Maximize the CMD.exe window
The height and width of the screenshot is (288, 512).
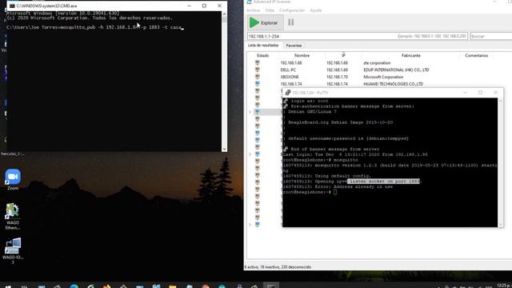[x=204, y=6]
